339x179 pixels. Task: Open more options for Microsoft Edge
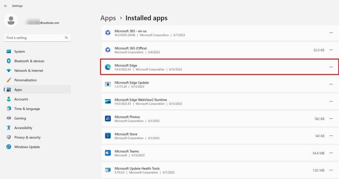331,67
